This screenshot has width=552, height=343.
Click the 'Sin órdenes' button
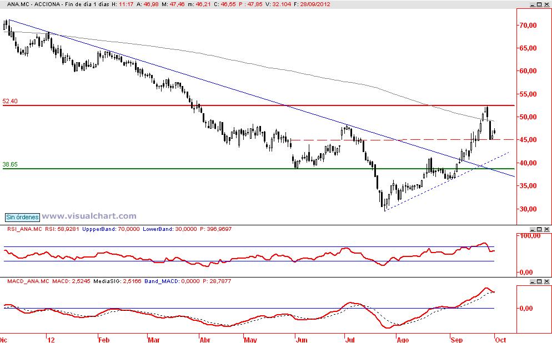tap(22, 217)
